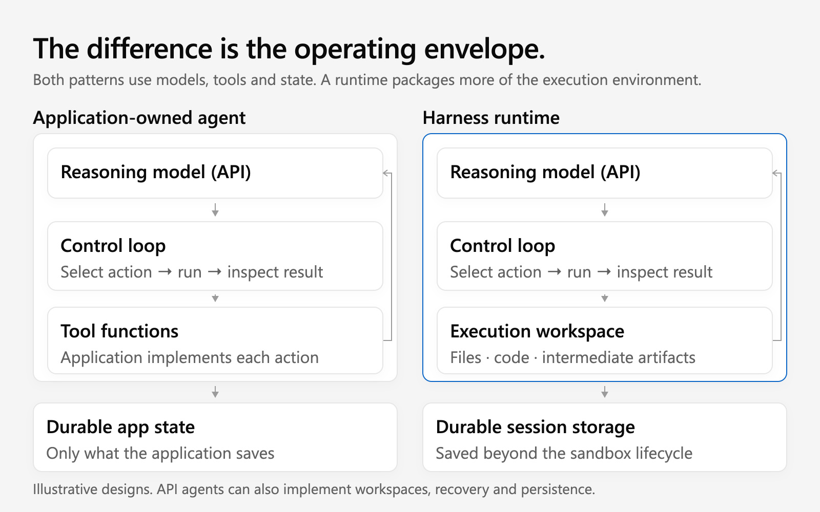Image resolution: width=820 pixels, height=512 pixels.
Task: Click "Select action → run → inspect result" under Application-owned agent
Action: click(x=192, y=272)
